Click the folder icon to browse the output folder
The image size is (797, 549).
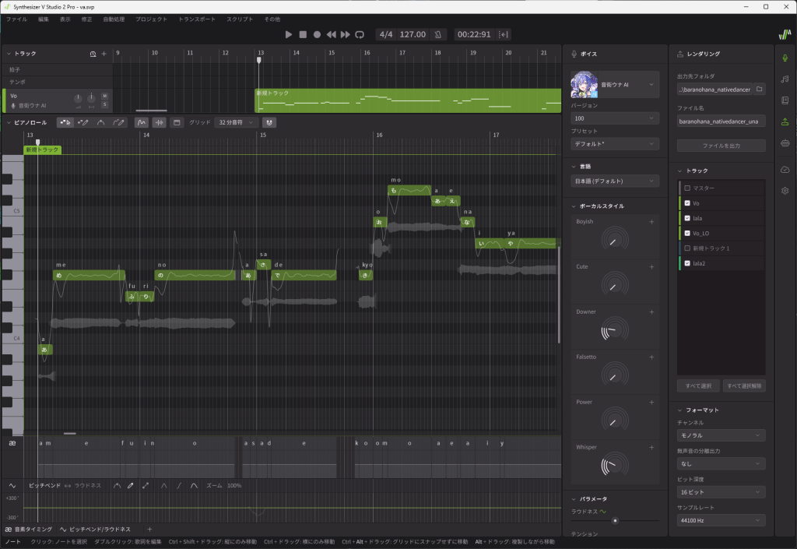[760, 90]
